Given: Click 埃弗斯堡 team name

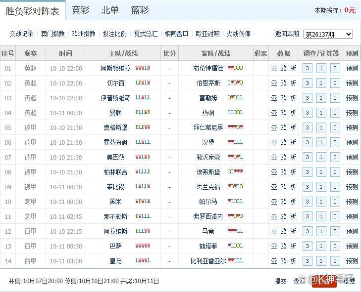Looking at the screenshot, I should coord(208,172).
